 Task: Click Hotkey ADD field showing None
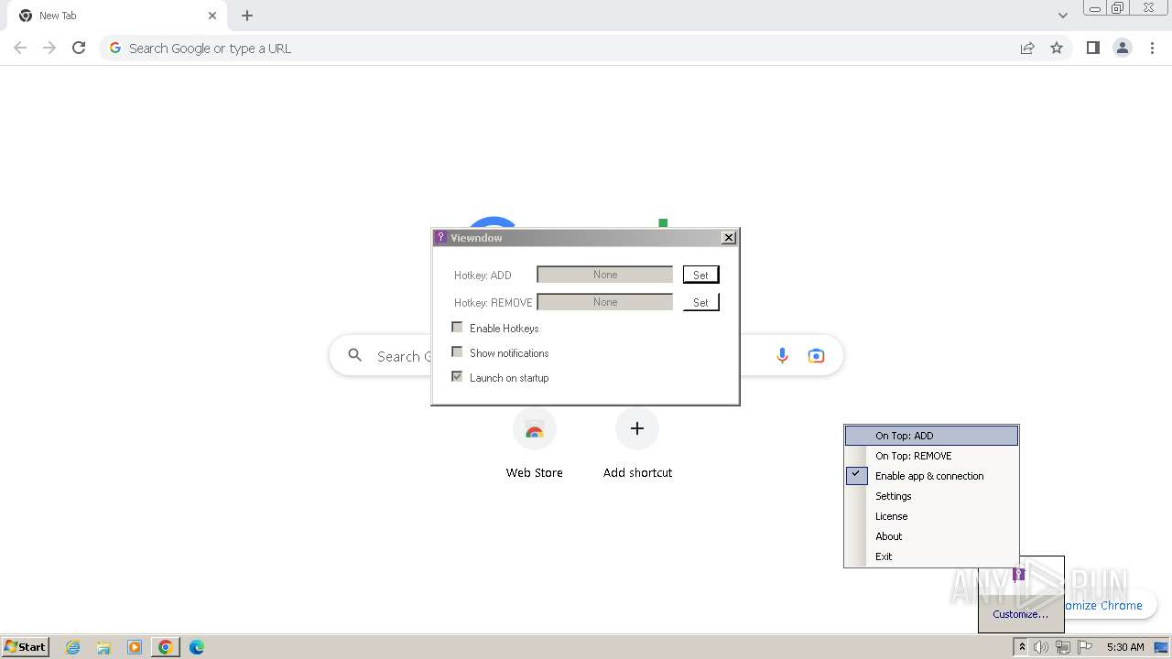pyautogui.click(x=604, y=275)
